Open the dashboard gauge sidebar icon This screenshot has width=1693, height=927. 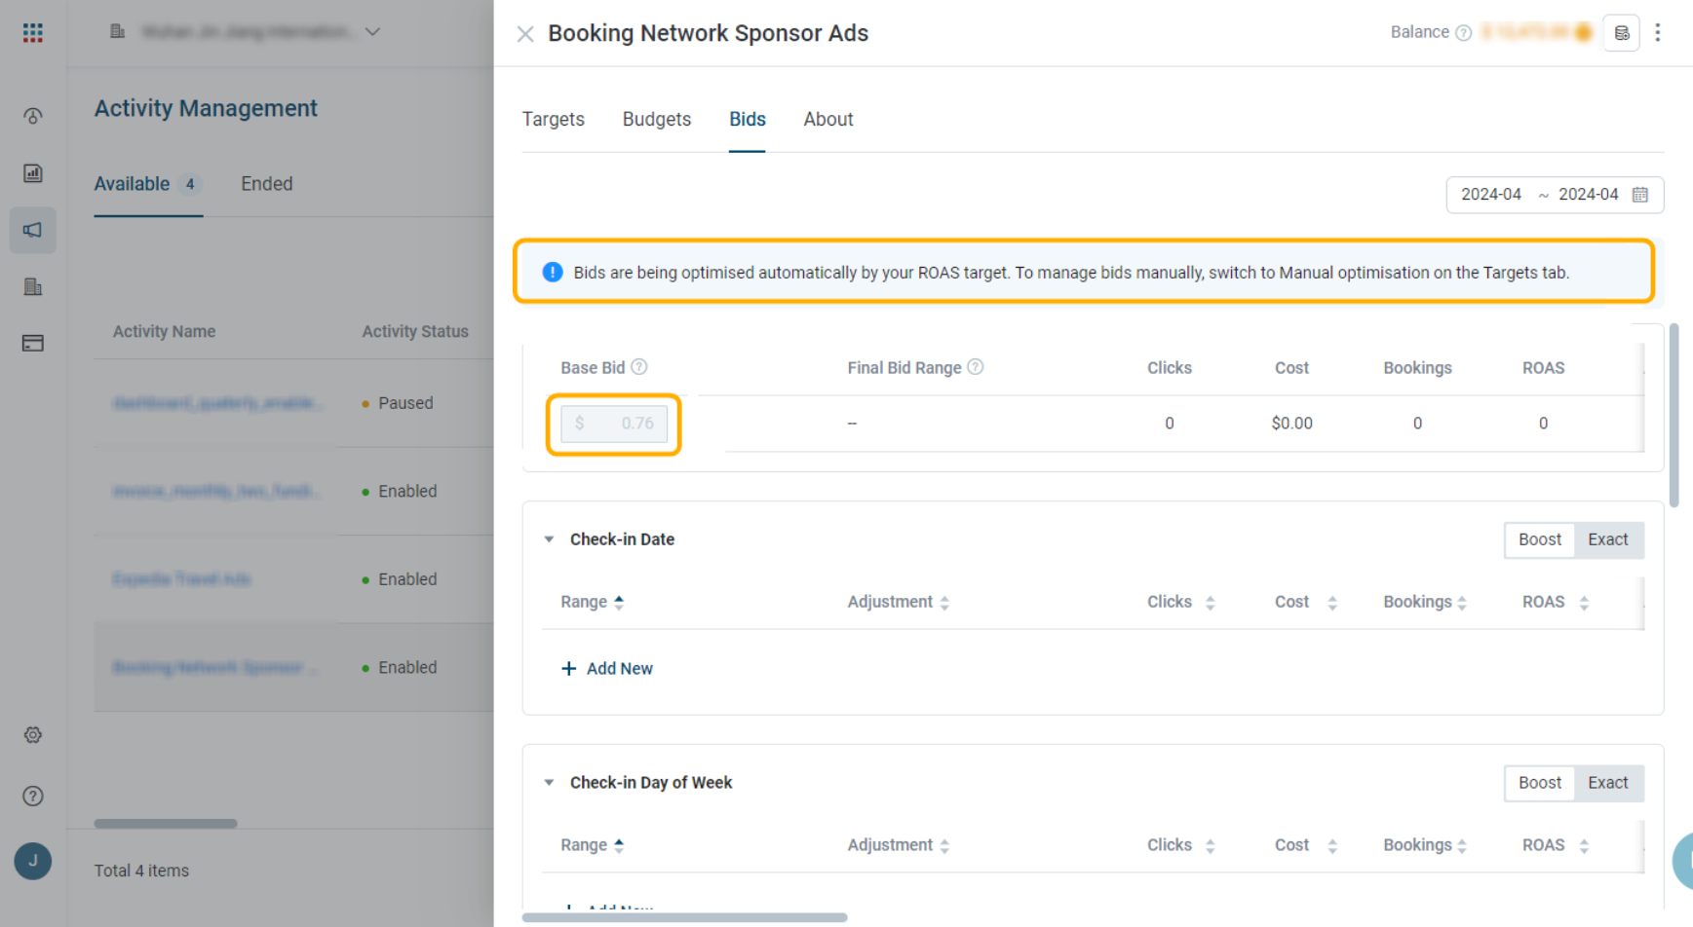point(33,116)
